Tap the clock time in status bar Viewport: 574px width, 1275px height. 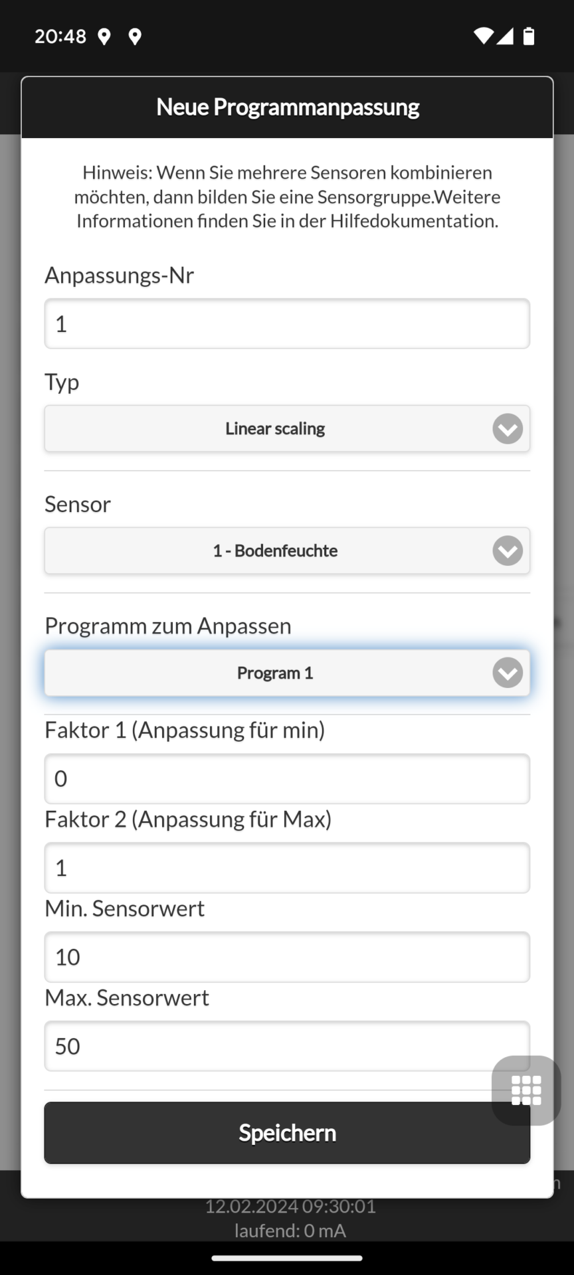(x=60, y=37)
